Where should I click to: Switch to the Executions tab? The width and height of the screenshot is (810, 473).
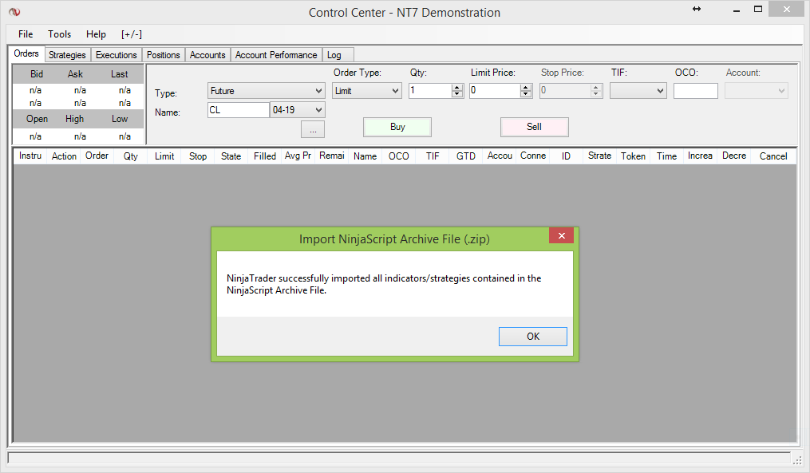[117, 55]
